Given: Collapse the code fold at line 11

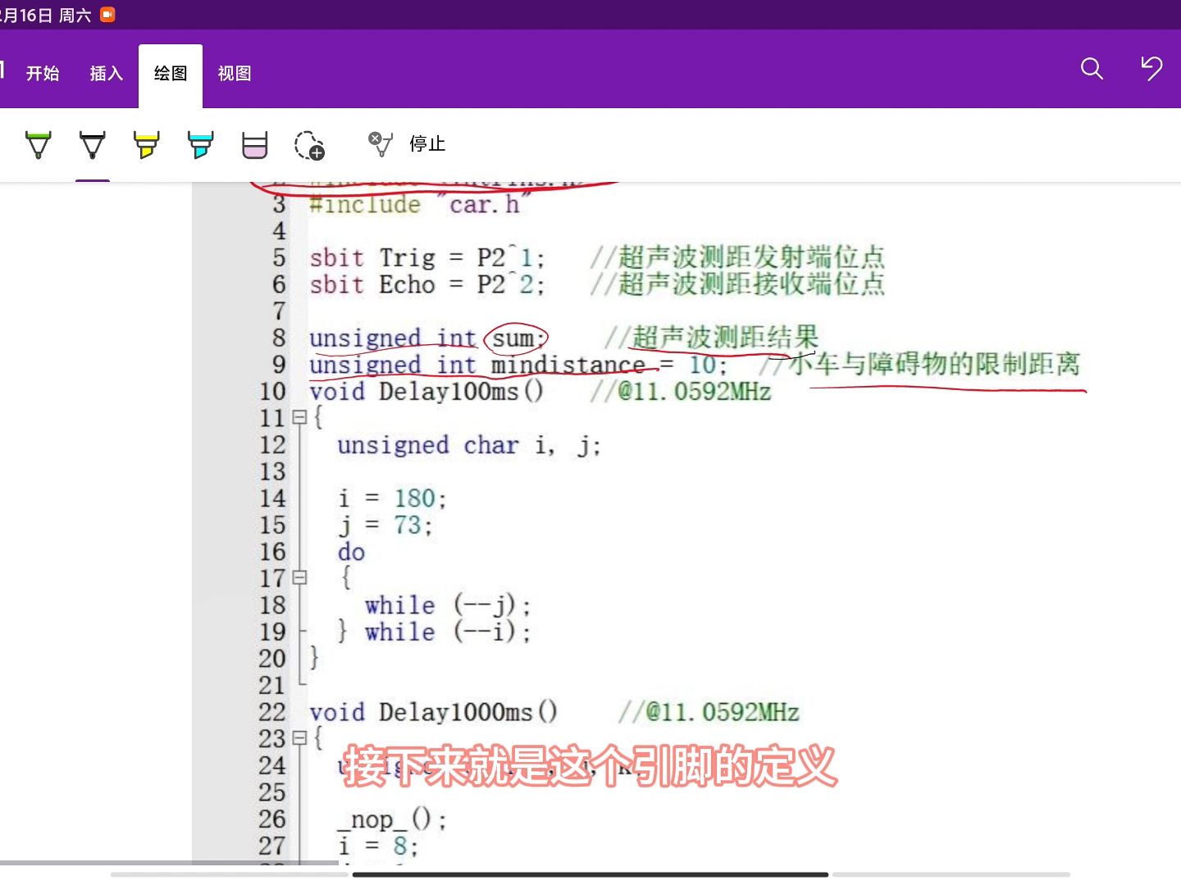Looking at the screenshot, I should pyautogui.click(x=299, y=418).
